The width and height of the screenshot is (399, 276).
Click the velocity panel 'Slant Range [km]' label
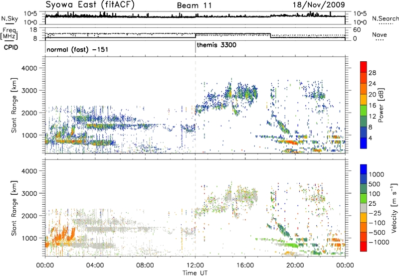click(x=14, y=208)
